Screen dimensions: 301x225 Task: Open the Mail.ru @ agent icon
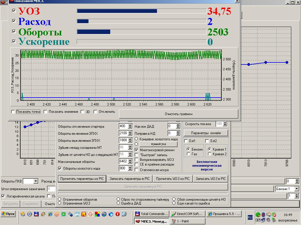click(x=57, y=214)
